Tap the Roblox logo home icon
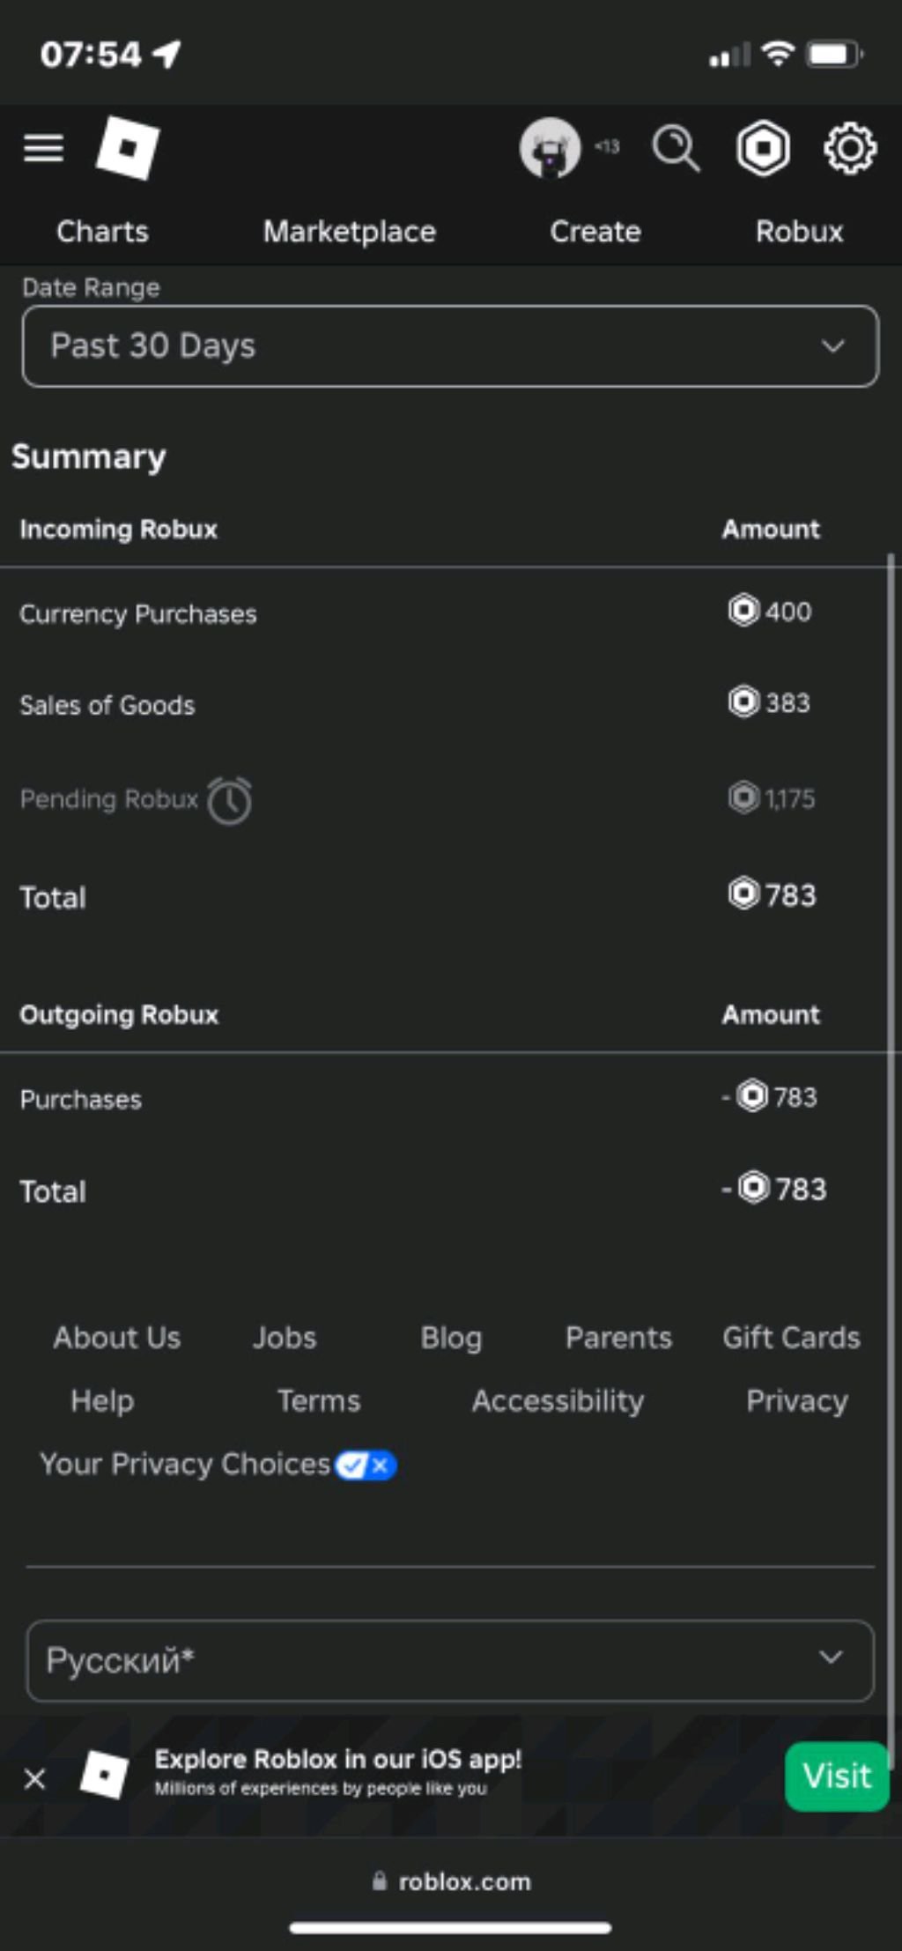 pos(128,148)
